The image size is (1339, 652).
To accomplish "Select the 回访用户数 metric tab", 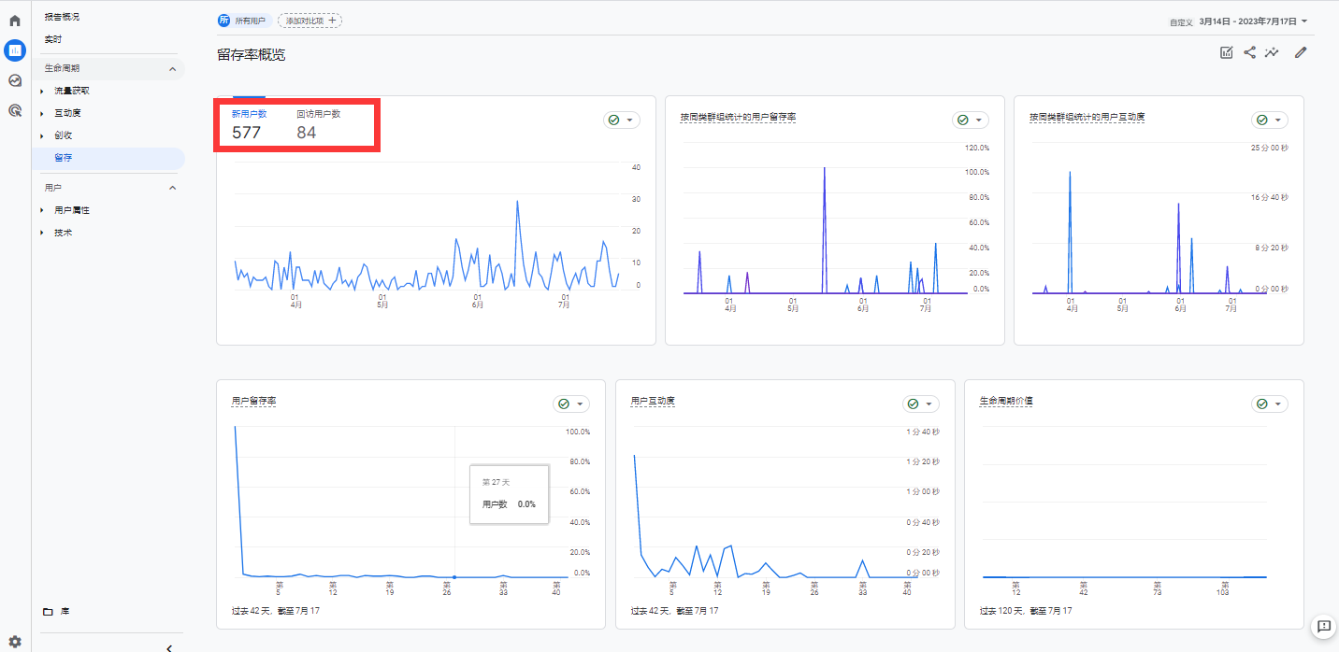I will click(x=318, y=124).
